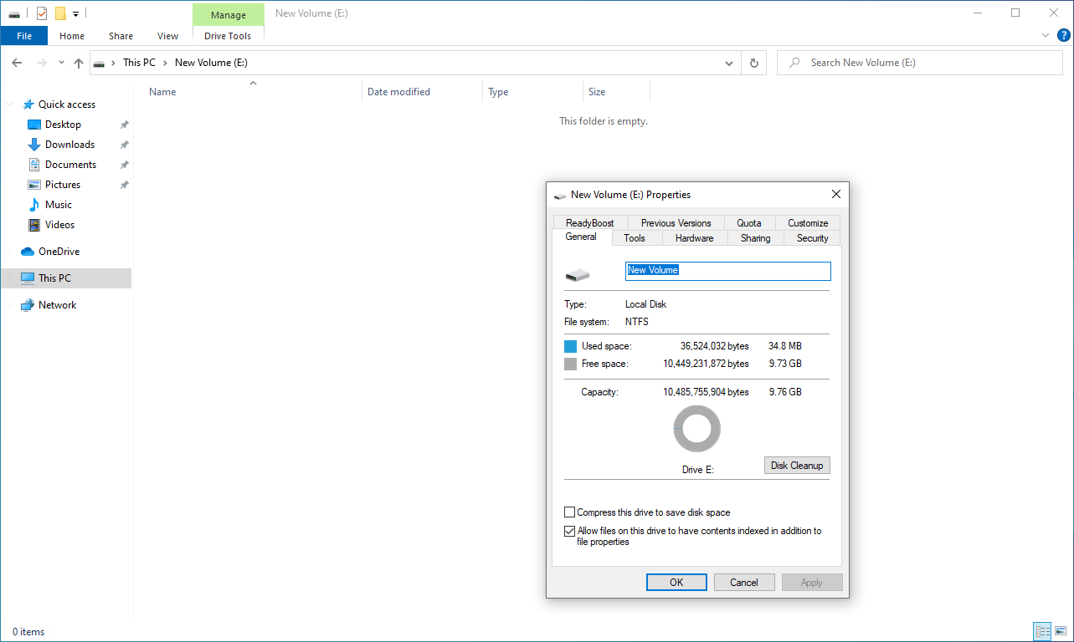Switch to the Security tab
The height and width of the screenshot is (642, 1074).
812,238
